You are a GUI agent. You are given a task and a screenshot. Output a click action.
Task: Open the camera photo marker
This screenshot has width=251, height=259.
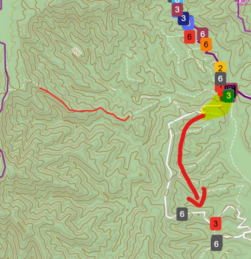(231, 88)
